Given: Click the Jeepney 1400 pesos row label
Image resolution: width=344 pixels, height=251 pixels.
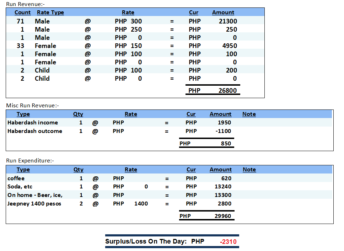Looking at the screenshot, I should [34, 204].
